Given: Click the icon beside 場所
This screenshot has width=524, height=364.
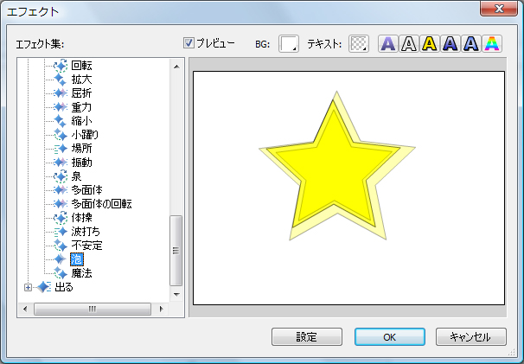Looking at the screenshot, I should (61, 149).
